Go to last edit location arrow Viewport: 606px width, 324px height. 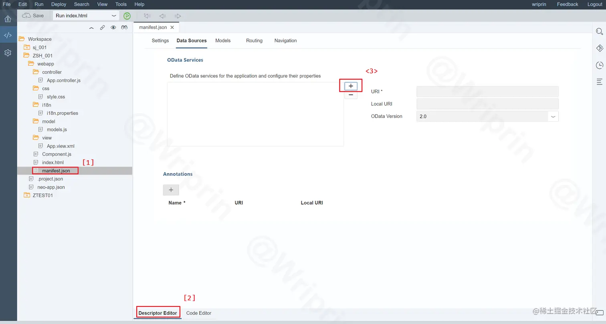[147, 16]
